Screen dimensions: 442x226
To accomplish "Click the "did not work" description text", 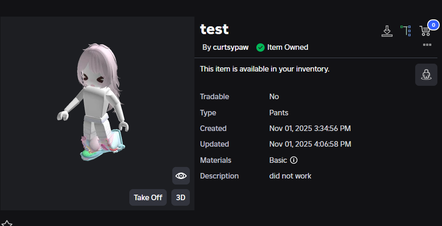I will (x=290, y=176).
